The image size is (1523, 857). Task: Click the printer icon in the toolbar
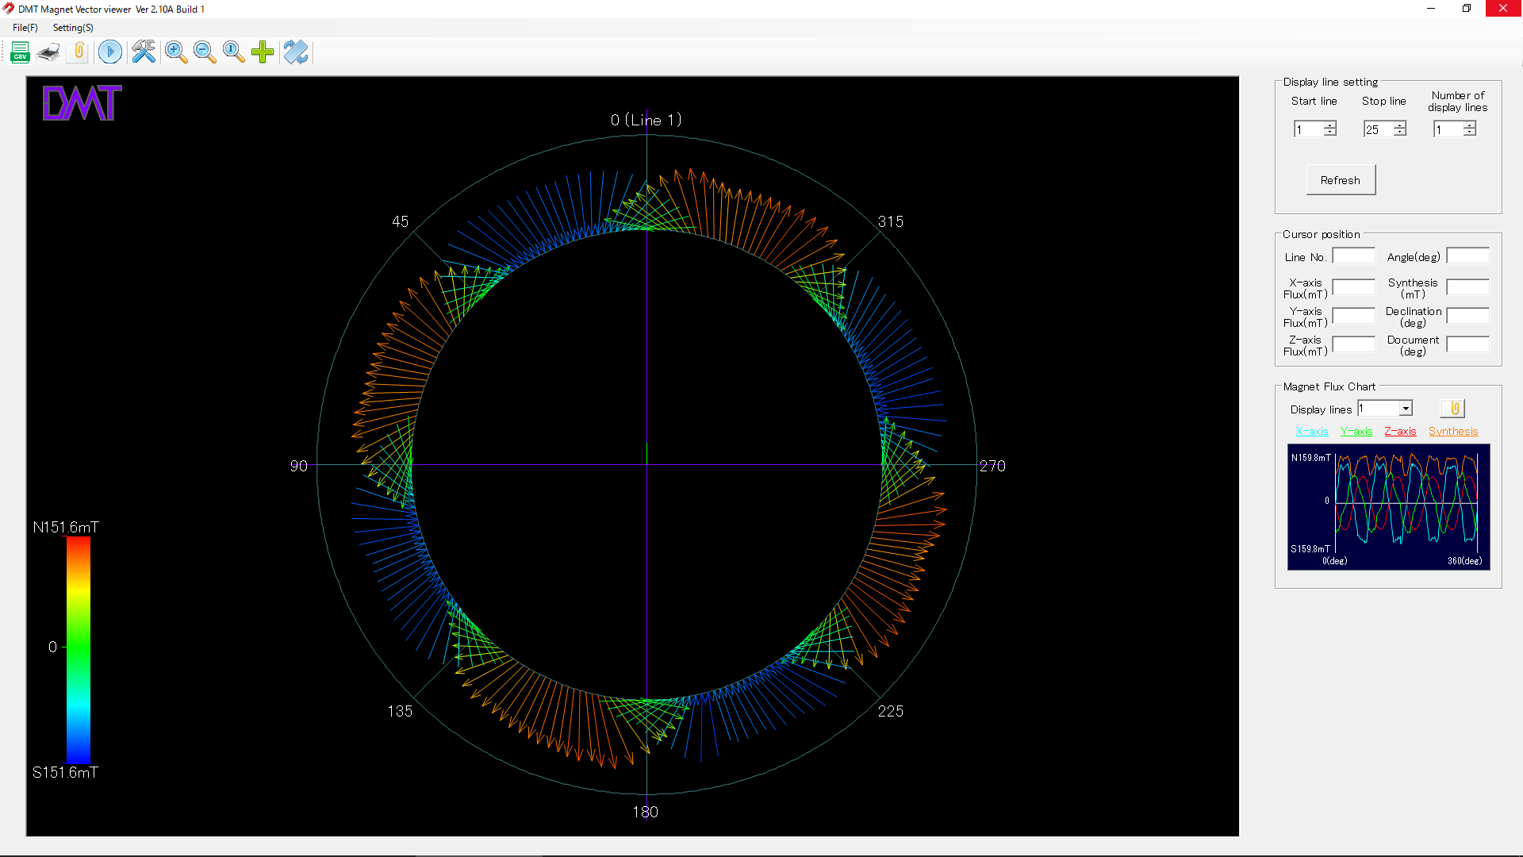(x=49, y=52)
